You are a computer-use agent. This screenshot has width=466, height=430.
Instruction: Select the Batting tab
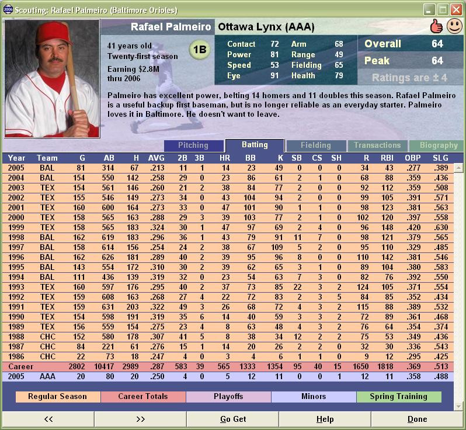pos(255,145)
